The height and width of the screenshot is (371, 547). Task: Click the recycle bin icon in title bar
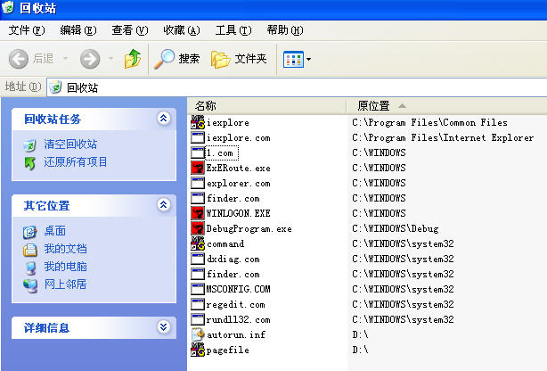(8, 7)
